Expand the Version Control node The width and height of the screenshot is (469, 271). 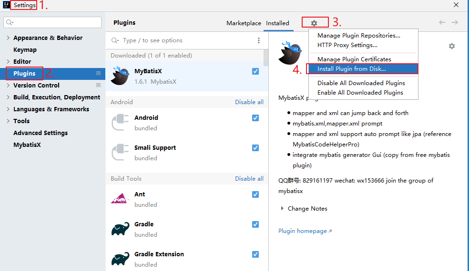tap(8, 86)
